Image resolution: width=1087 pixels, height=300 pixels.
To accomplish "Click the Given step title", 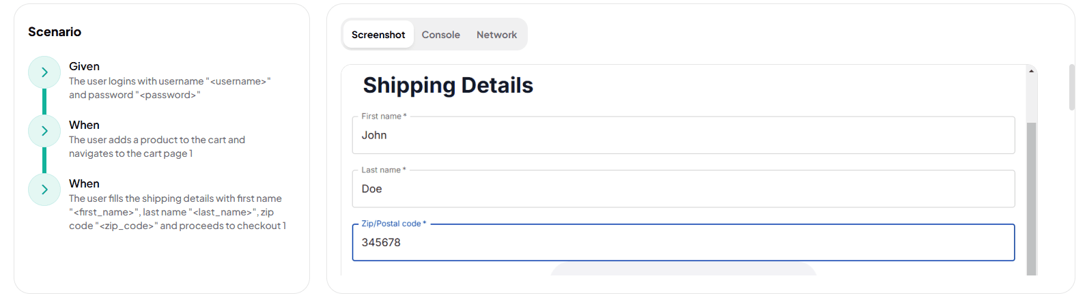I will (x=84, y=66).
